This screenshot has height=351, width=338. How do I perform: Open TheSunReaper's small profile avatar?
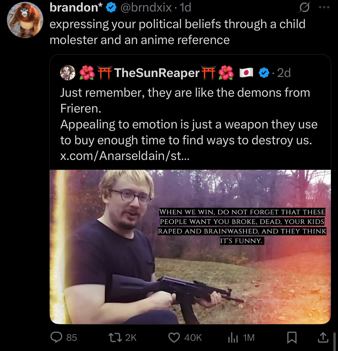[x=68, y=73]
